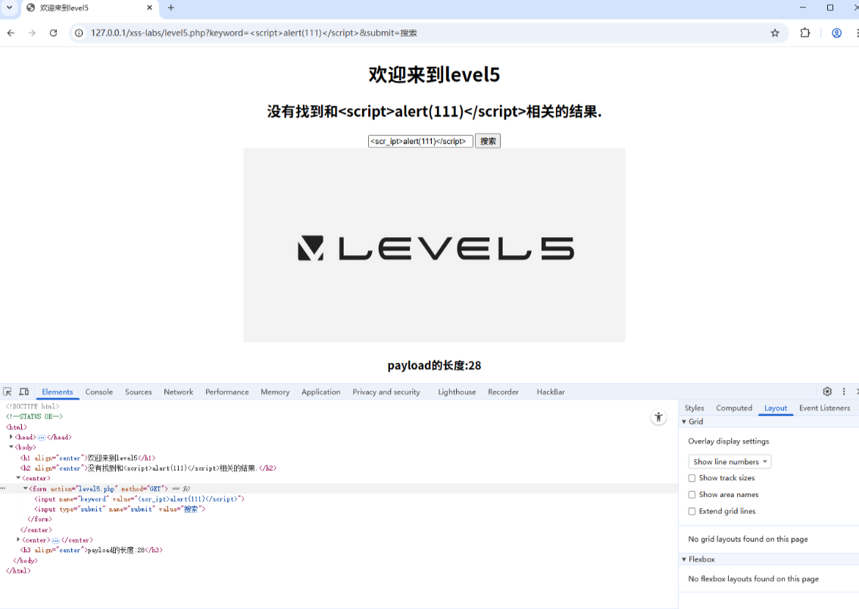Switch to Styles sidebar tab
The height and width of the screenshot is (609, 859).
click(x=694, y=408)
